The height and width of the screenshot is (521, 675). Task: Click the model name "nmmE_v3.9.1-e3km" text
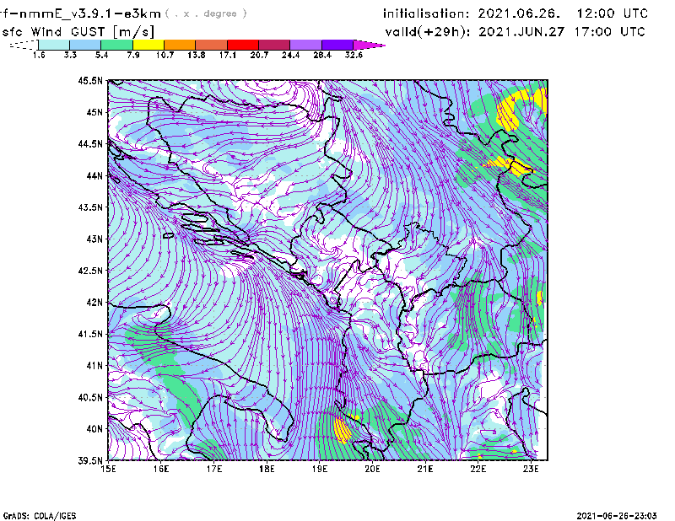point(90,13)
